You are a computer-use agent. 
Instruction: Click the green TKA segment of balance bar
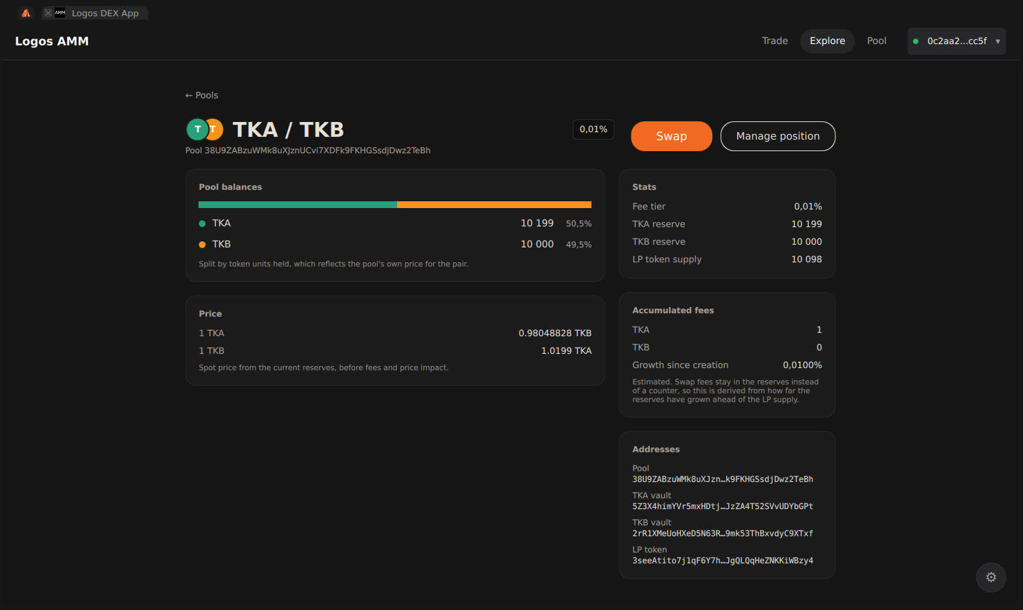(297, 205)
